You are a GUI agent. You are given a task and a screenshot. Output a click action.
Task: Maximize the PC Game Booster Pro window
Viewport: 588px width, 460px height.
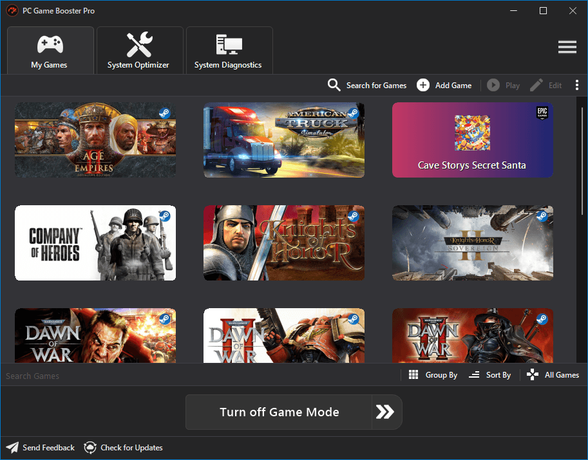coord(543,10)
